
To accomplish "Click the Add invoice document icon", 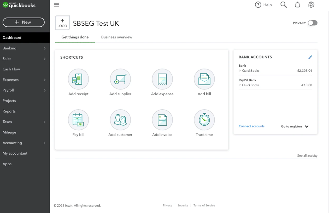I will click(x=162, y=120).
